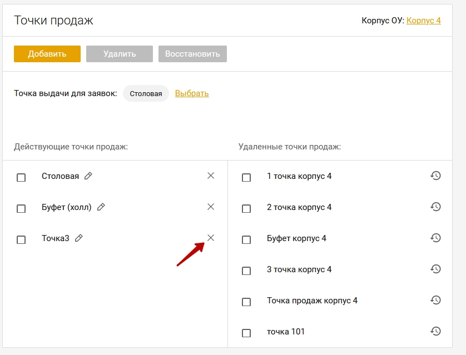The width and height of the screenshot is (466, 355).
Task: Tick the Буфет (холл) checkbox
Action: click(21, 209)
